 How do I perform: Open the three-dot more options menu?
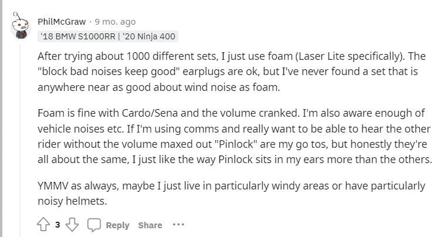pos(178,224)
